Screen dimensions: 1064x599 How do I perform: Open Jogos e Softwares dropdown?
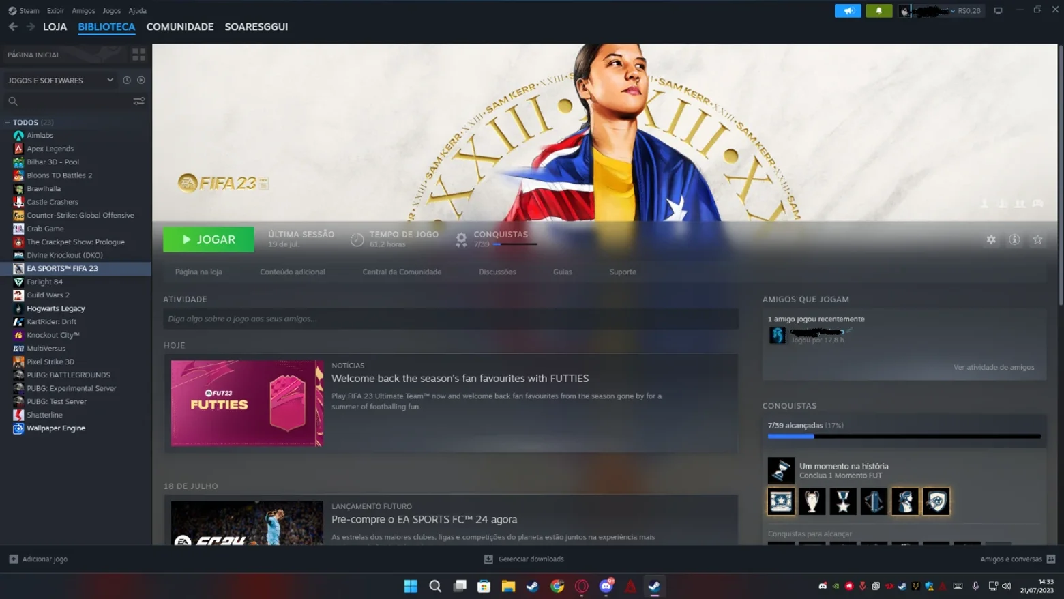point(60,81)
